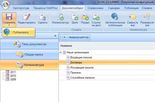The width and height of the screenshot is (155, 102).
Task: Click the Номенклатура folder-gear icon
Action: [x=19, y=65]
